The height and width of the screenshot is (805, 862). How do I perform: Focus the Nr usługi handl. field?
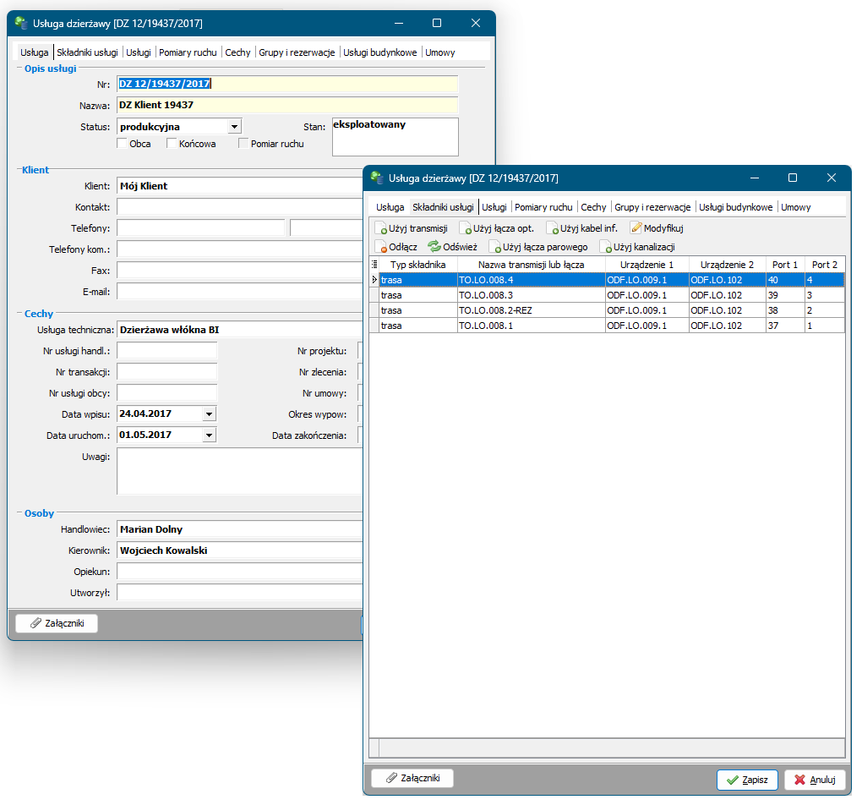167,351
